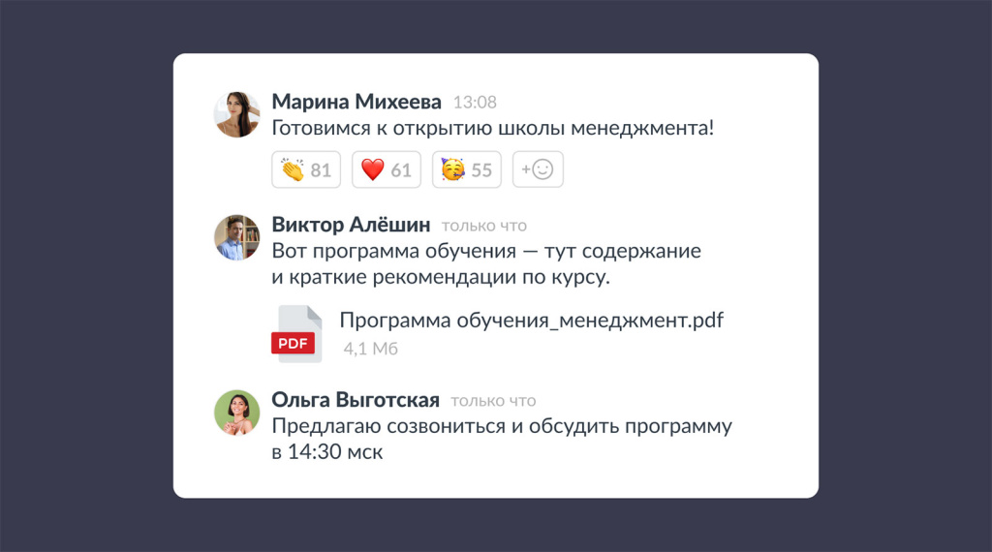
Task: Open Виктор Алёшин's name link
Action: pyautogui.click(x=351, y=225)
